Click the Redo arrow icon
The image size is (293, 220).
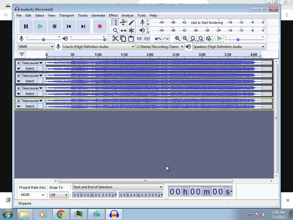coord(166,39)
